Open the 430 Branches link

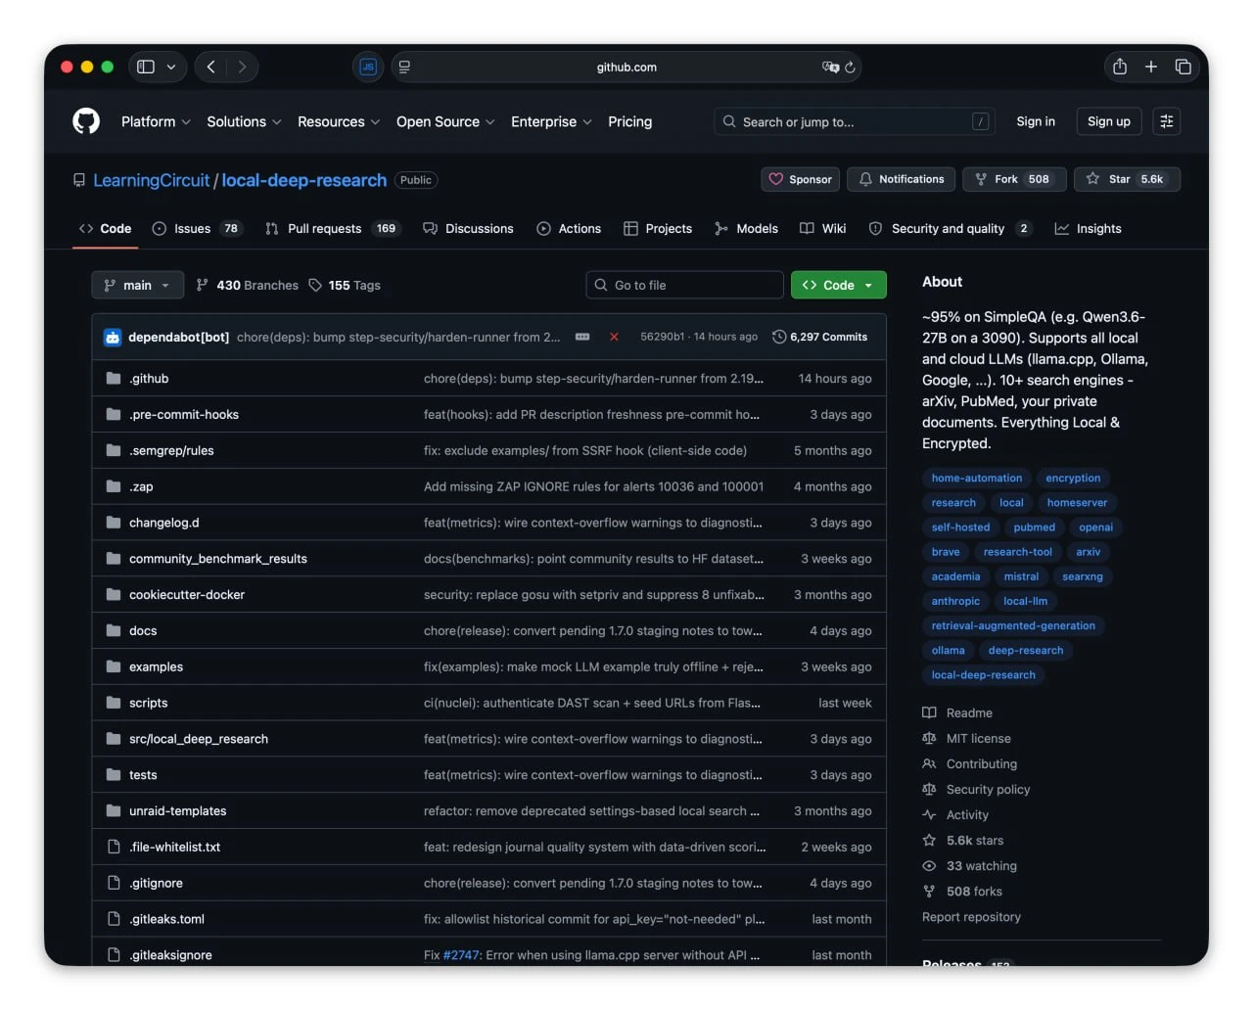pos(248,285)
